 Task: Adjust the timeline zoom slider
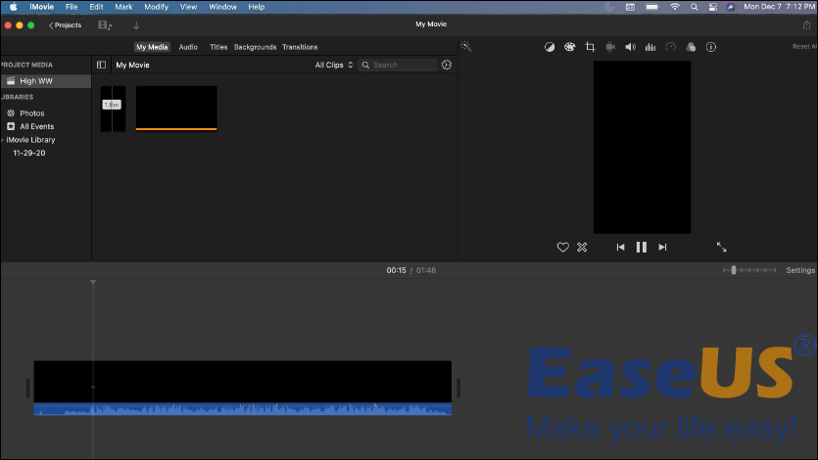tap(734, 270)
